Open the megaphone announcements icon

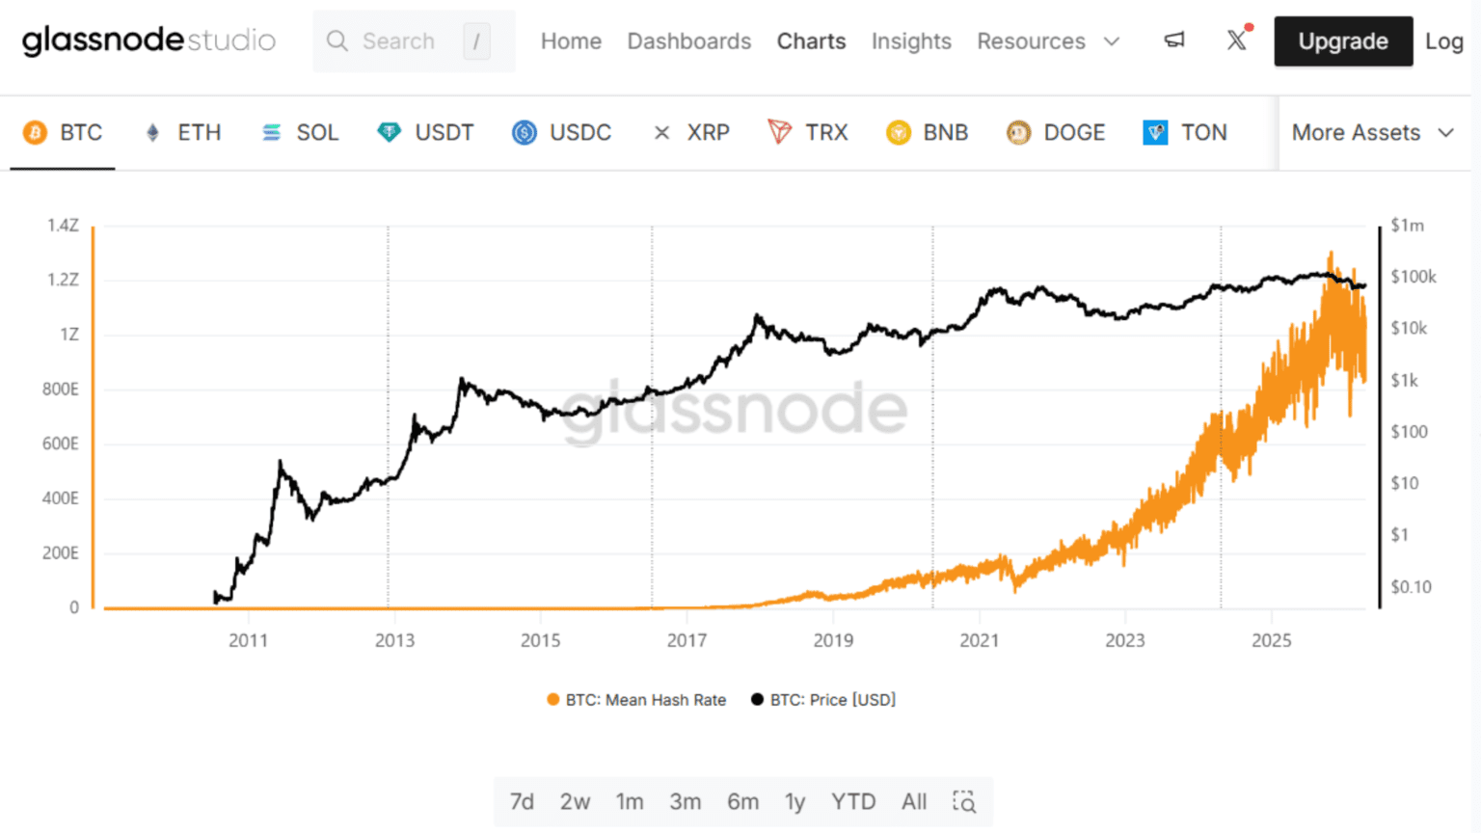[x=1173, y=40]
